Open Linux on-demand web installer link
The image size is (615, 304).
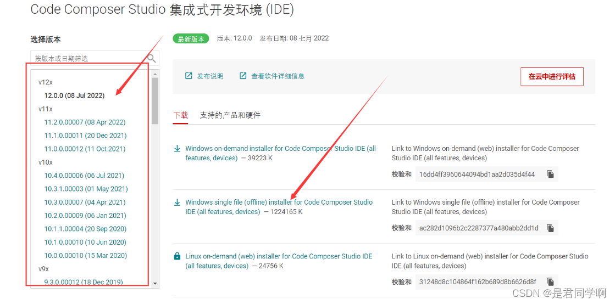click(x=279, y=261)
